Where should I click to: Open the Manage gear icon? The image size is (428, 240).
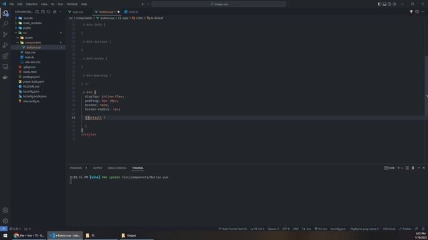coord(5,221)
